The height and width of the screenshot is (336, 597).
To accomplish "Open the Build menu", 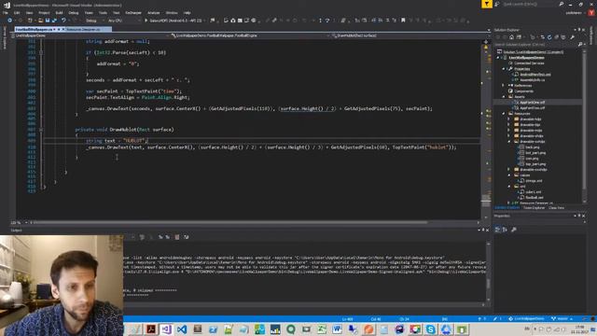I will pyautogui.click(x=59, y=12).
